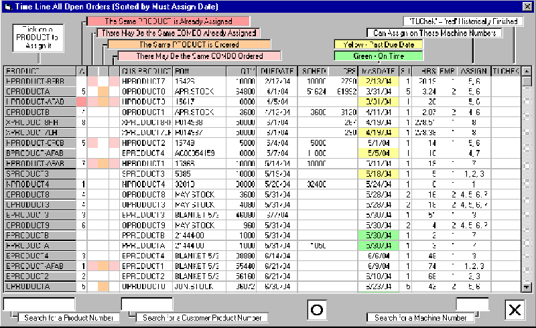Choose the XPRODUCT8HH product button
The width and height of the screenshot is (536, 328).
coord(40,122)
